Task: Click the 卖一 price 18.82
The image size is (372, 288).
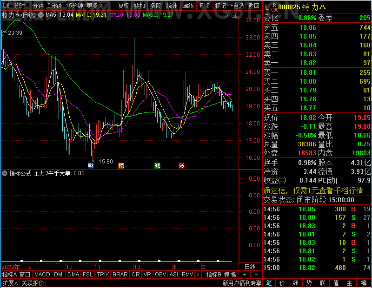Action: click(308, 63)
